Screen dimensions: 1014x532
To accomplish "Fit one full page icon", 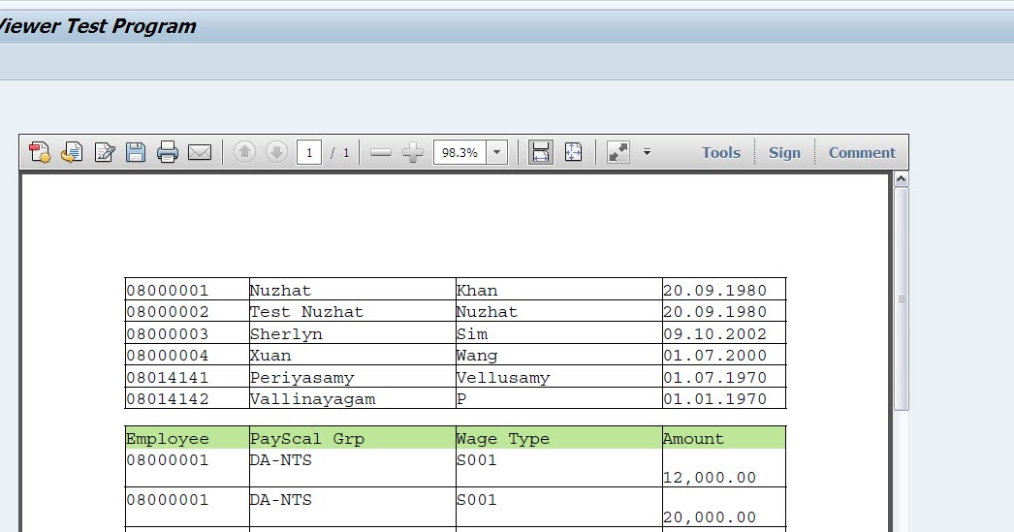I will coord(573,152).
